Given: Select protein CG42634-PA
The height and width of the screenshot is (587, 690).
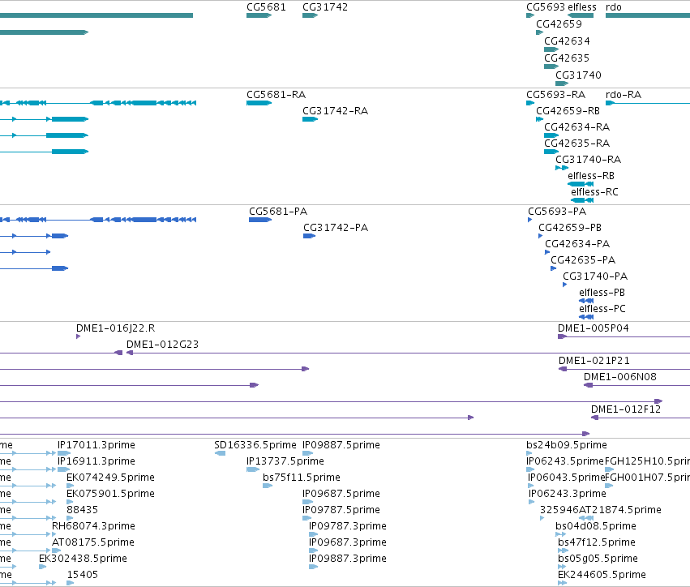Looking at the screenshot, I should (x=577, y=244).
